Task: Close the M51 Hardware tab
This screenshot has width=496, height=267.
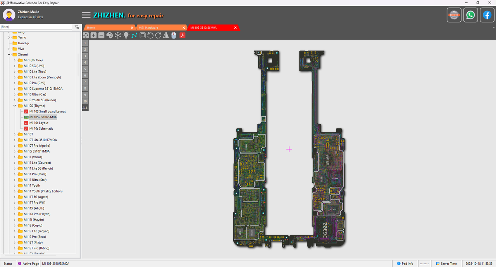Action: click(x=184, y=28)
